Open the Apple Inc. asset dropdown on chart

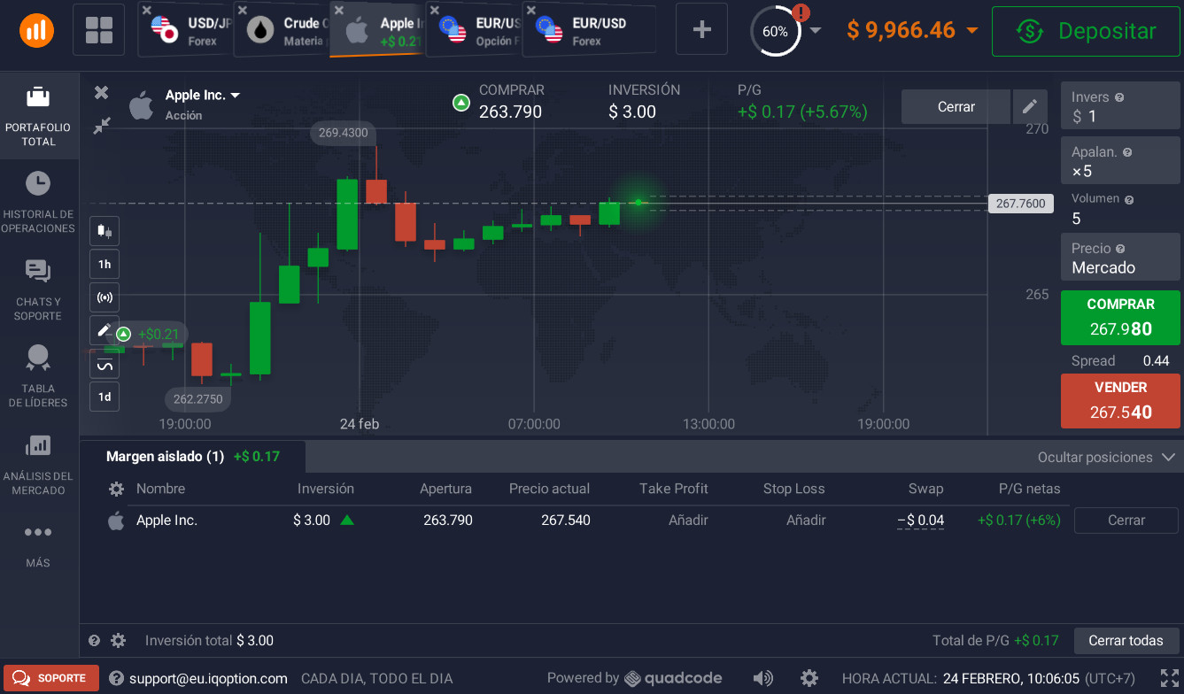(x=203, y=96)
